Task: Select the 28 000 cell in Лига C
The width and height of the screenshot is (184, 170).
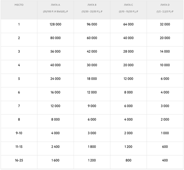Action: (128, 52)
